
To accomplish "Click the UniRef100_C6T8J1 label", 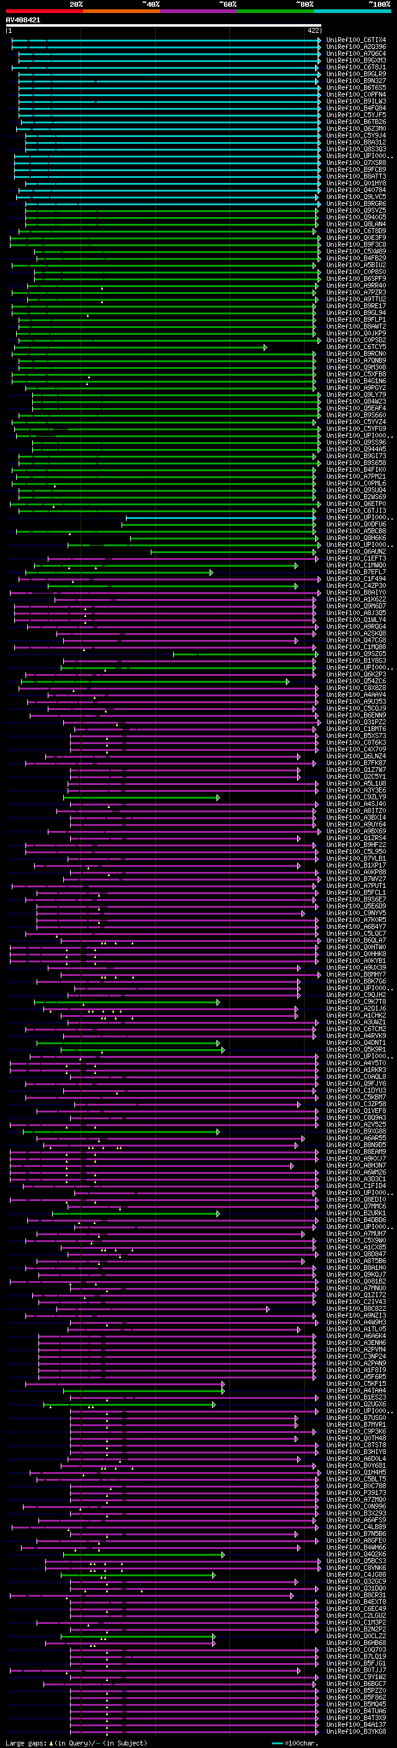I will 356,67.
